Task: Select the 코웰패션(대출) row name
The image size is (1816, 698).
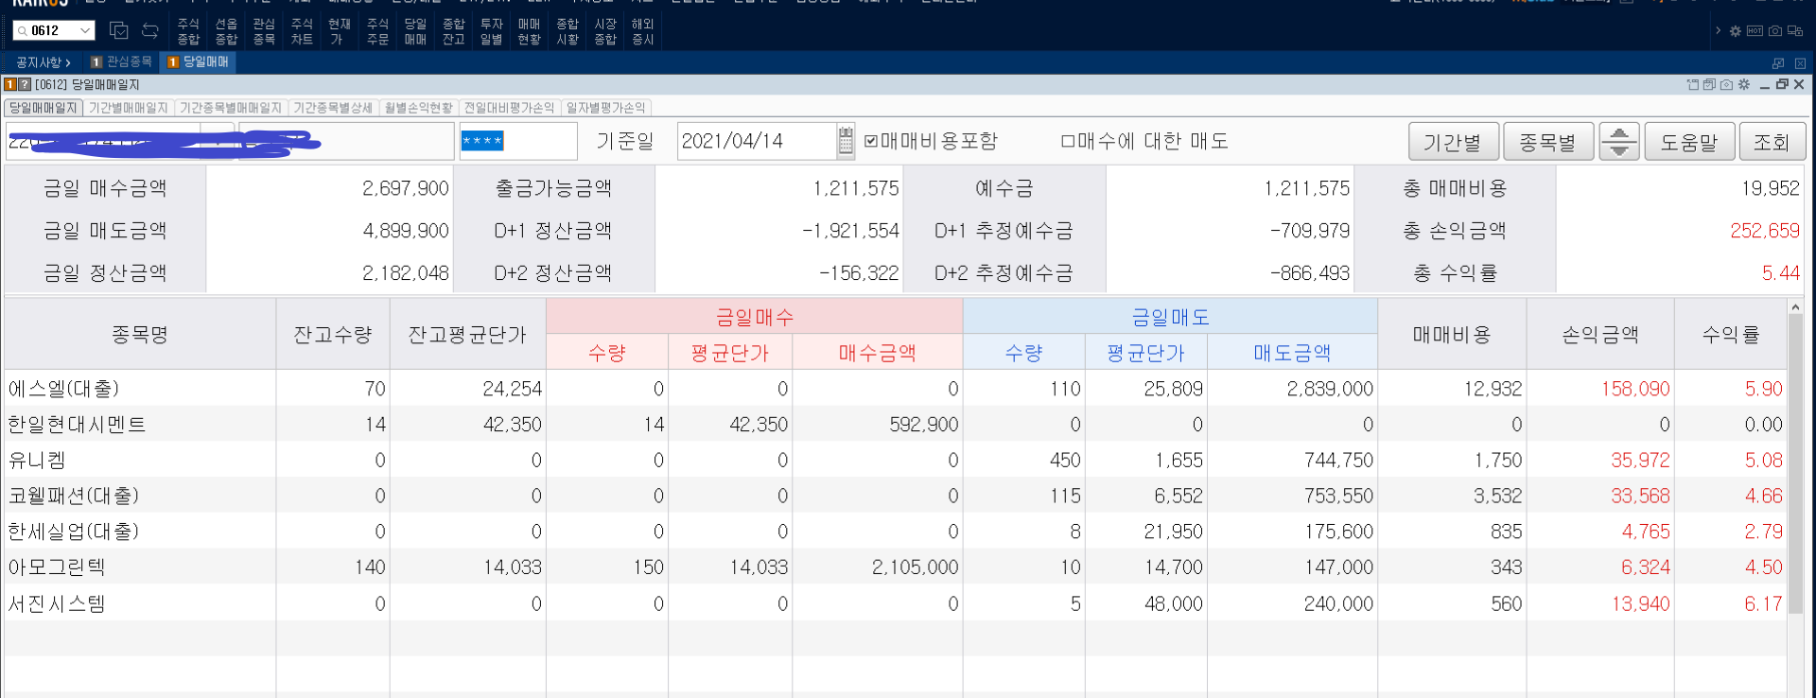Action: tap(74, 496)
